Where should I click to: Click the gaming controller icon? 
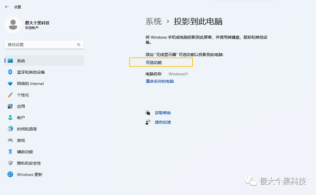point(10,140)
